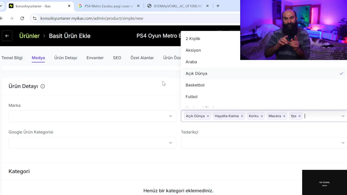
Task: Switch to the SEO tab
Action: (x=117, y=58)
